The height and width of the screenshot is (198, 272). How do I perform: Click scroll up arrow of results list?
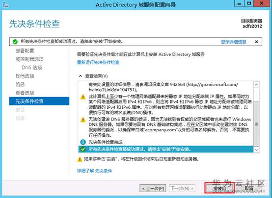pyautogui.click(x=256, y=84)
